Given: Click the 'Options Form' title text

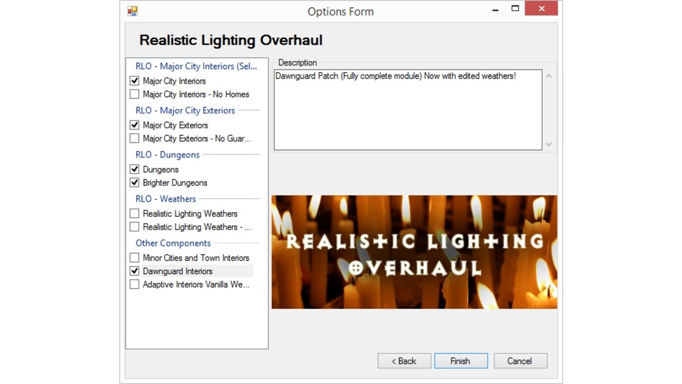Looking at the screenshot, I should point(341,11).
